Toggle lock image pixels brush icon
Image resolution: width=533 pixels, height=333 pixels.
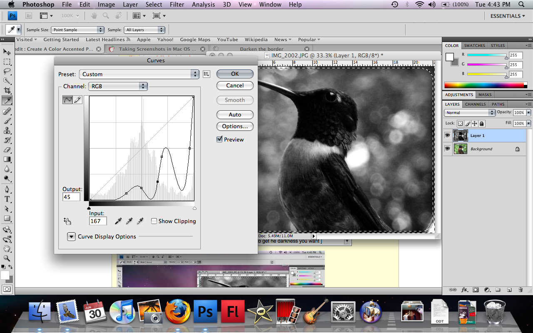point(467,124)
